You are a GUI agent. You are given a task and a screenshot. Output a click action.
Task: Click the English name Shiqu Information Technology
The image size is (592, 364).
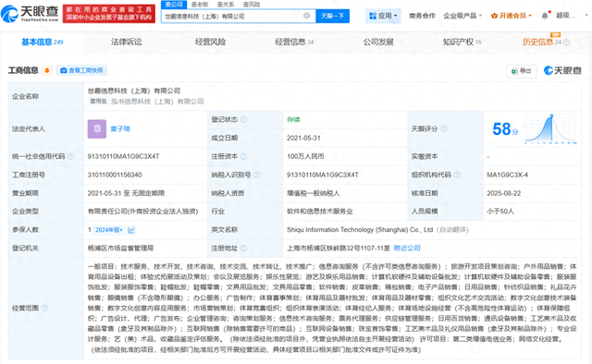(360, 230)
